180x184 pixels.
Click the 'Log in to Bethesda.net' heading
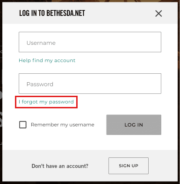[x=52, y=13]
